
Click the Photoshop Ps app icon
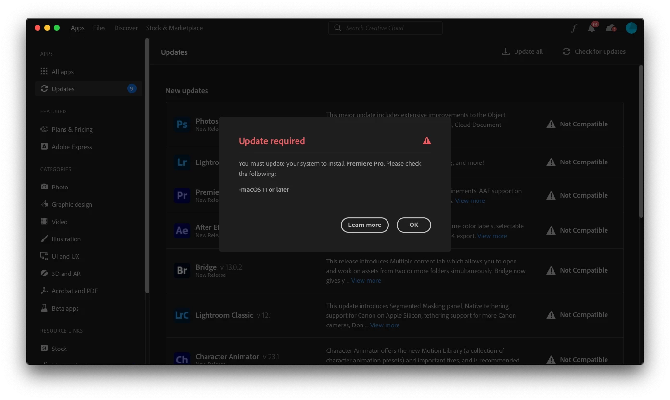tap(182, 125)
